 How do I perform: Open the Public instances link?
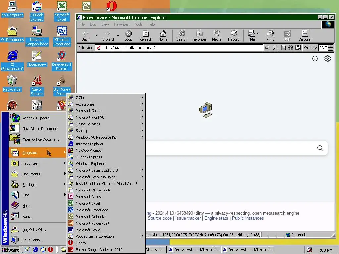248,218
